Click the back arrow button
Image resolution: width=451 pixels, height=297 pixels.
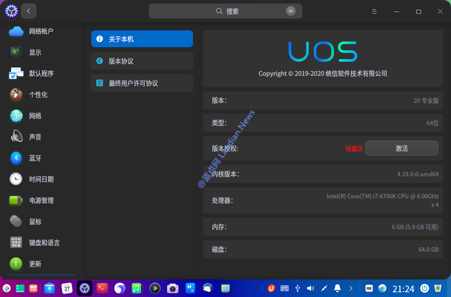point(29,11)
